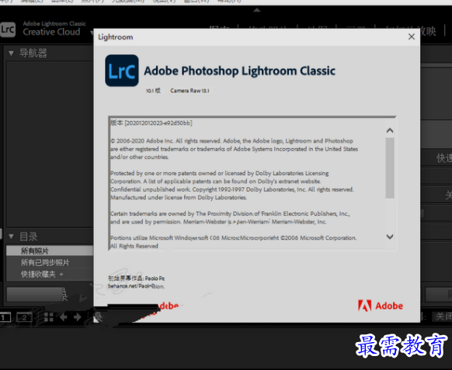This screenshot has width=452, height=370.
Task: Click the 版本 build number line
Action: (151, 123)
